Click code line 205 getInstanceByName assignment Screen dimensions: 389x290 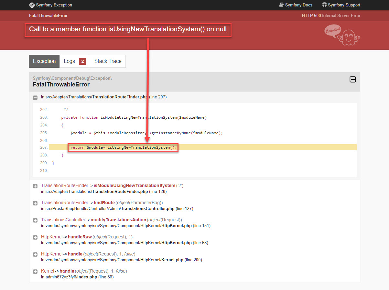click(x=147, y=133)
